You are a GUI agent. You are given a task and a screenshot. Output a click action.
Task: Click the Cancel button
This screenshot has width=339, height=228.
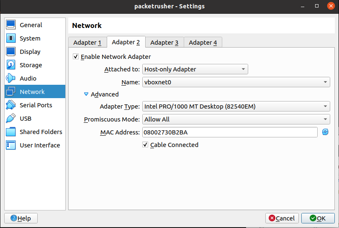pos(282,218)
